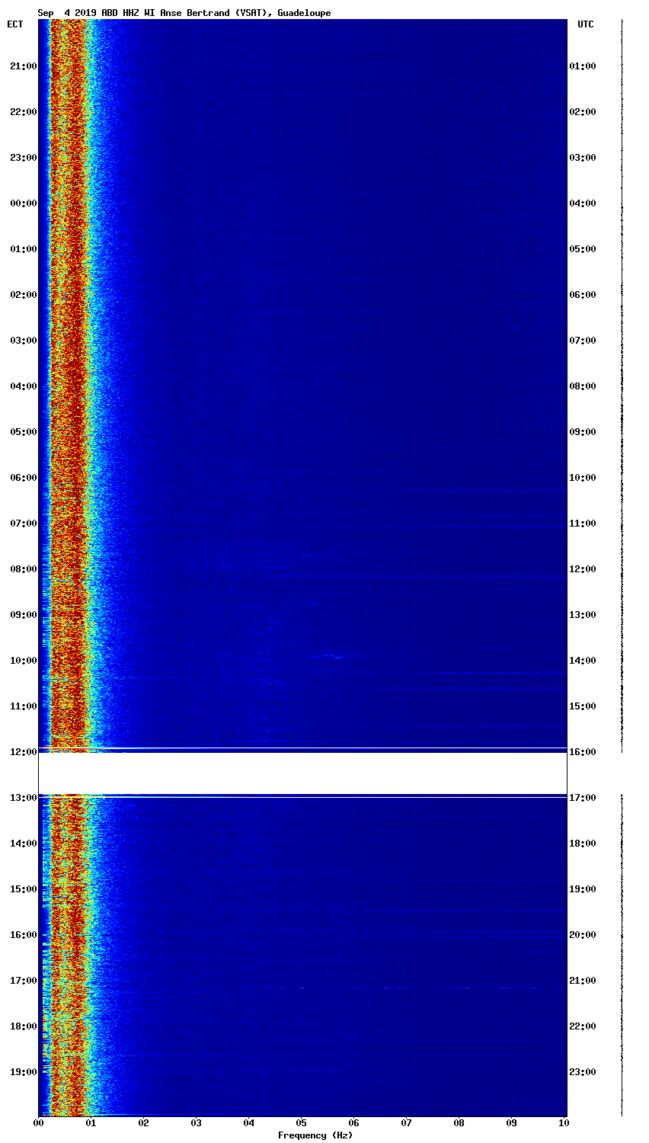Screen dimensions: 649x1143
Task: Click the 19:00 label on ECT axis
Action: pos(23,1072)
